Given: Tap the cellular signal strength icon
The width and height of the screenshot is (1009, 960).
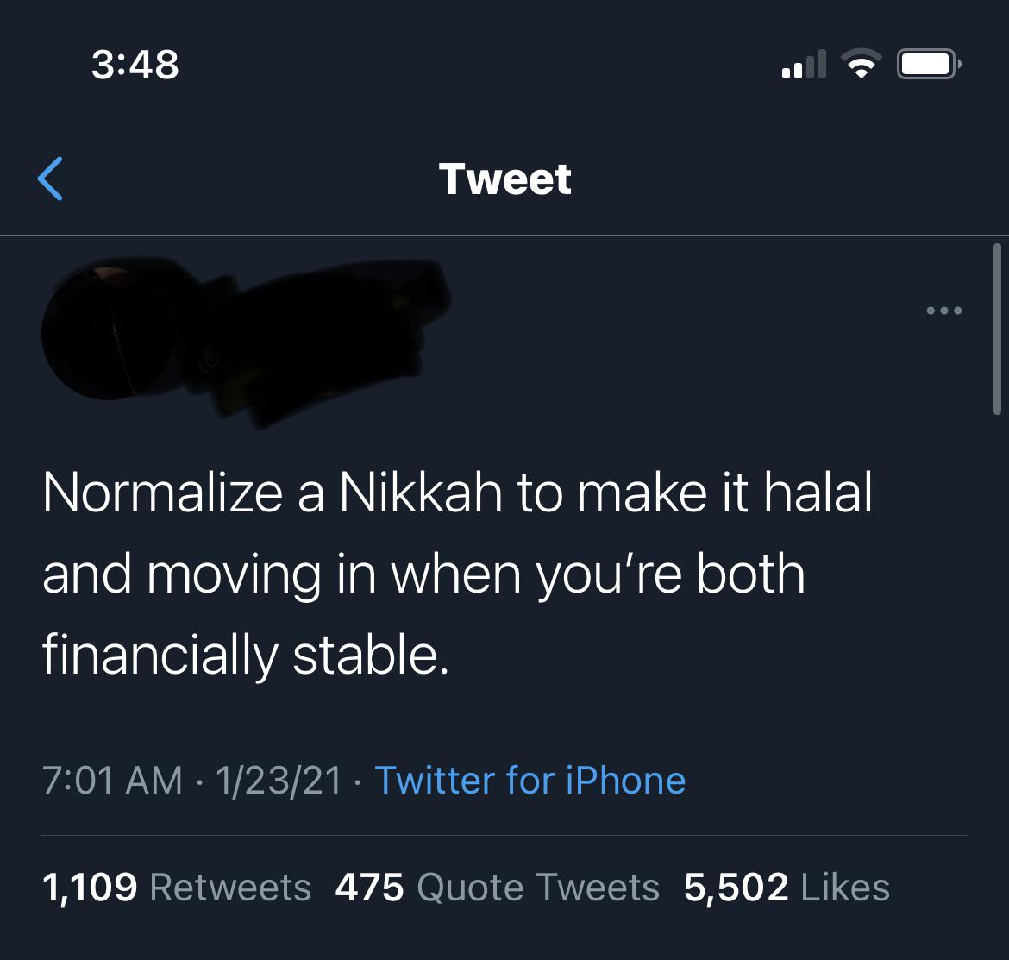Looking at the screenshot, I should click(x=804, y=66).
